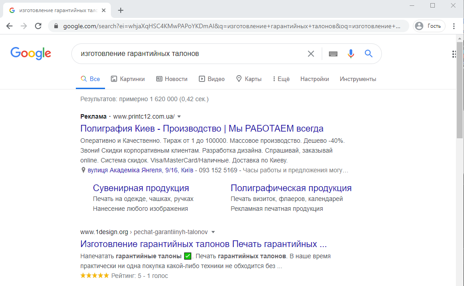Switch to Карты tab
The height and width of the screenshot is (286, 464).
(249, 79)
